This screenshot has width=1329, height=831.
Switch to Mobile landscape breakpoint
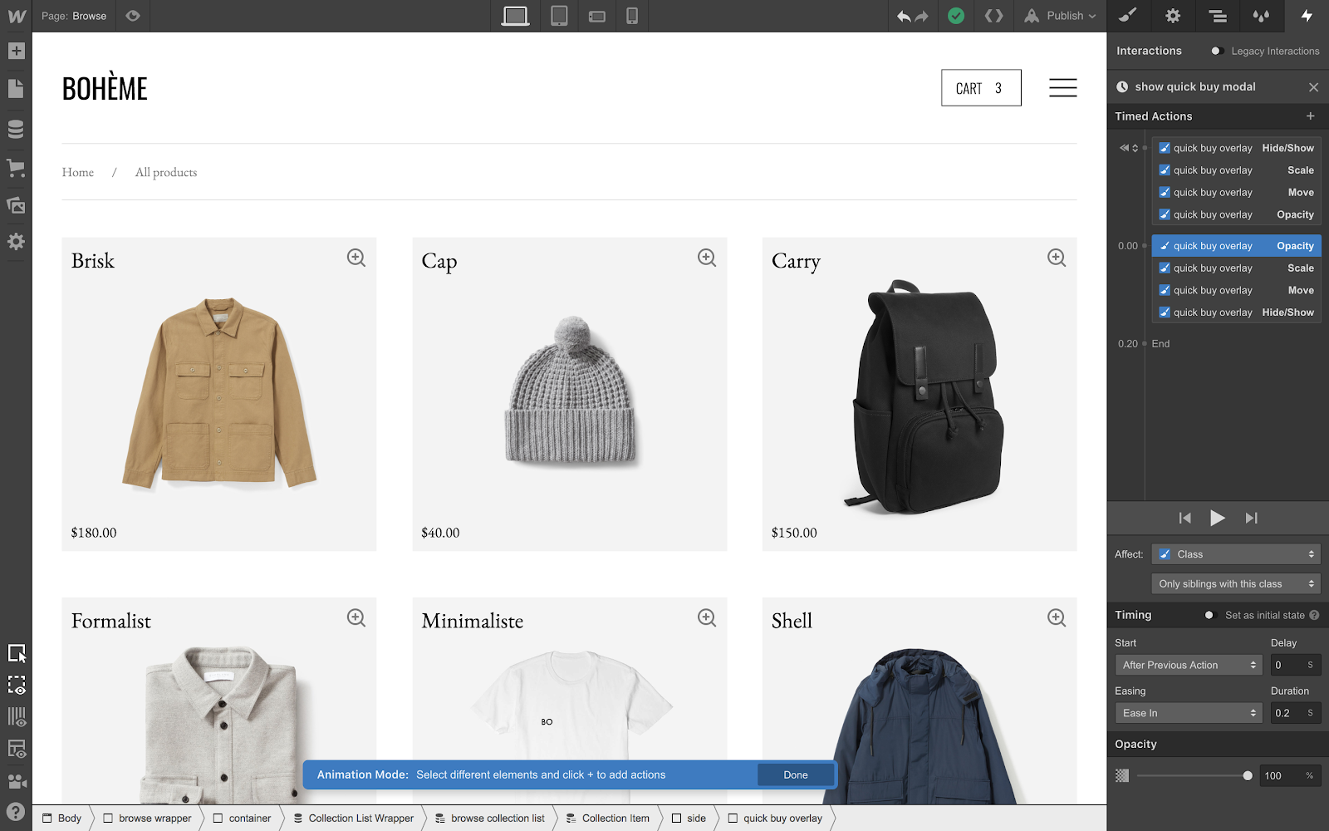click(596, 16)
